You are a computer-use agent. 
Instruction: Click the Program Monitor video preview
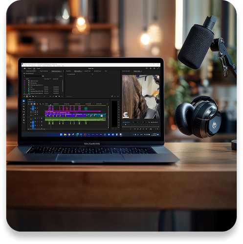pos(141,97)
